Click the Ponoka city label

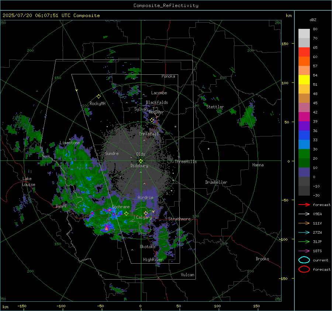coord(168,76)
